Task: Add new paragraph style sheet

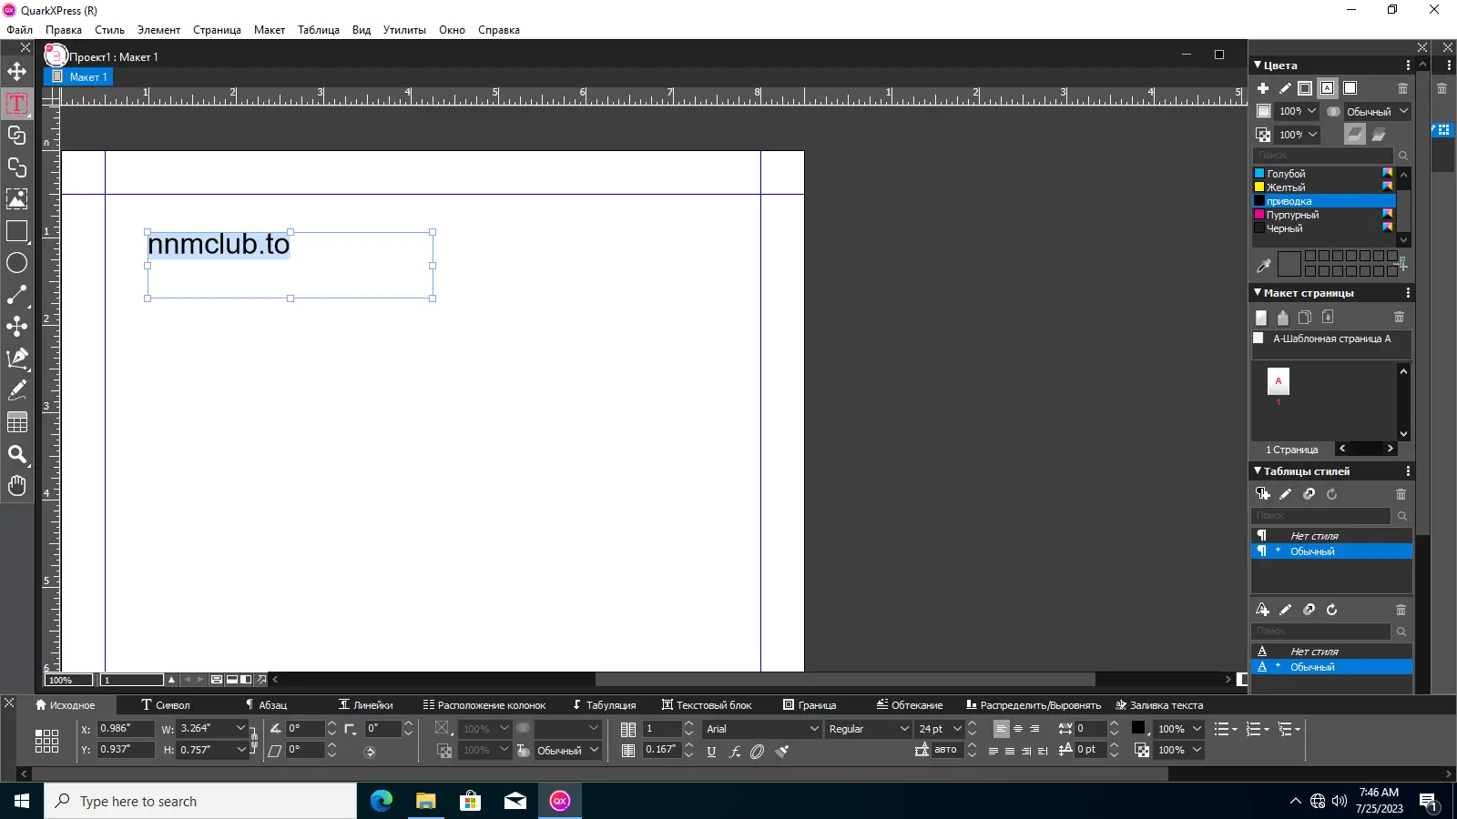Action: [x=1263, y=494]
